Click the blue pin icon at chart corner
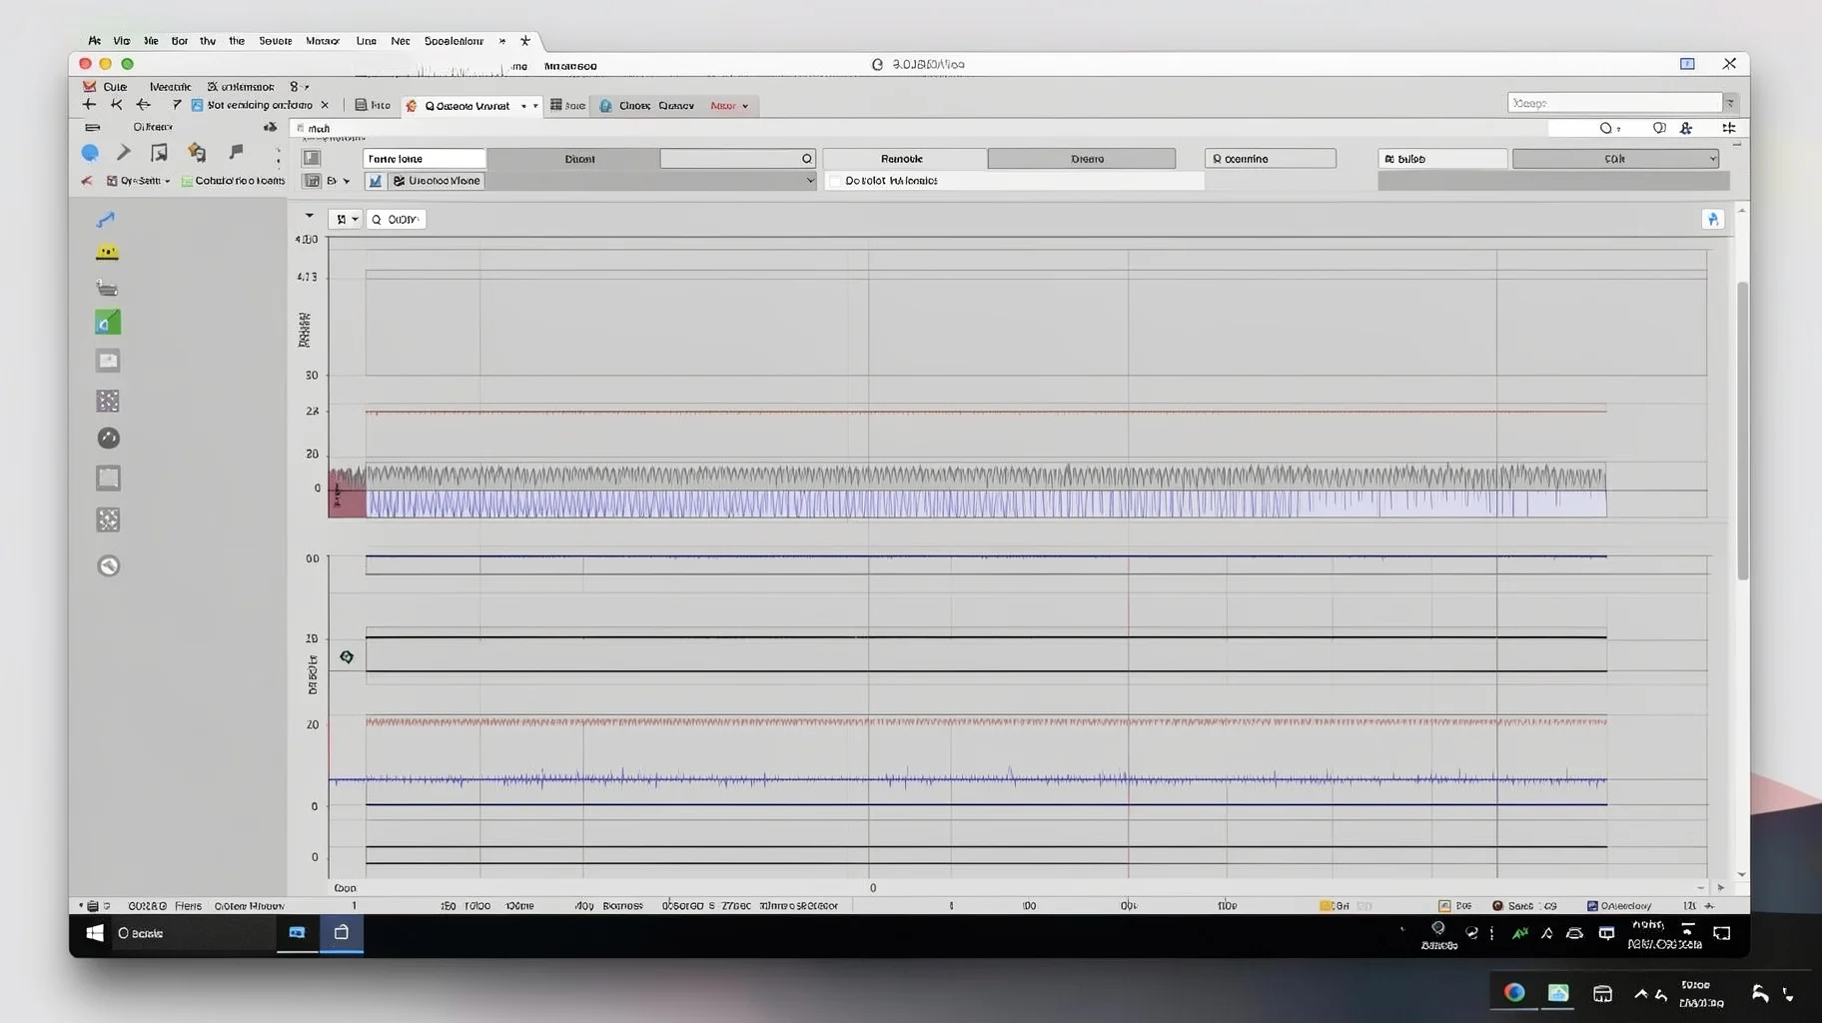Screen dimensions: 1822x1023 (x=1713, y=219)
